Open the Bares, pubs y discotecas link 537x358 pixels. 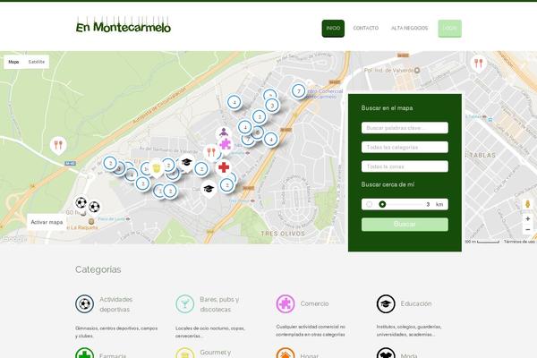tap(219, 304)
